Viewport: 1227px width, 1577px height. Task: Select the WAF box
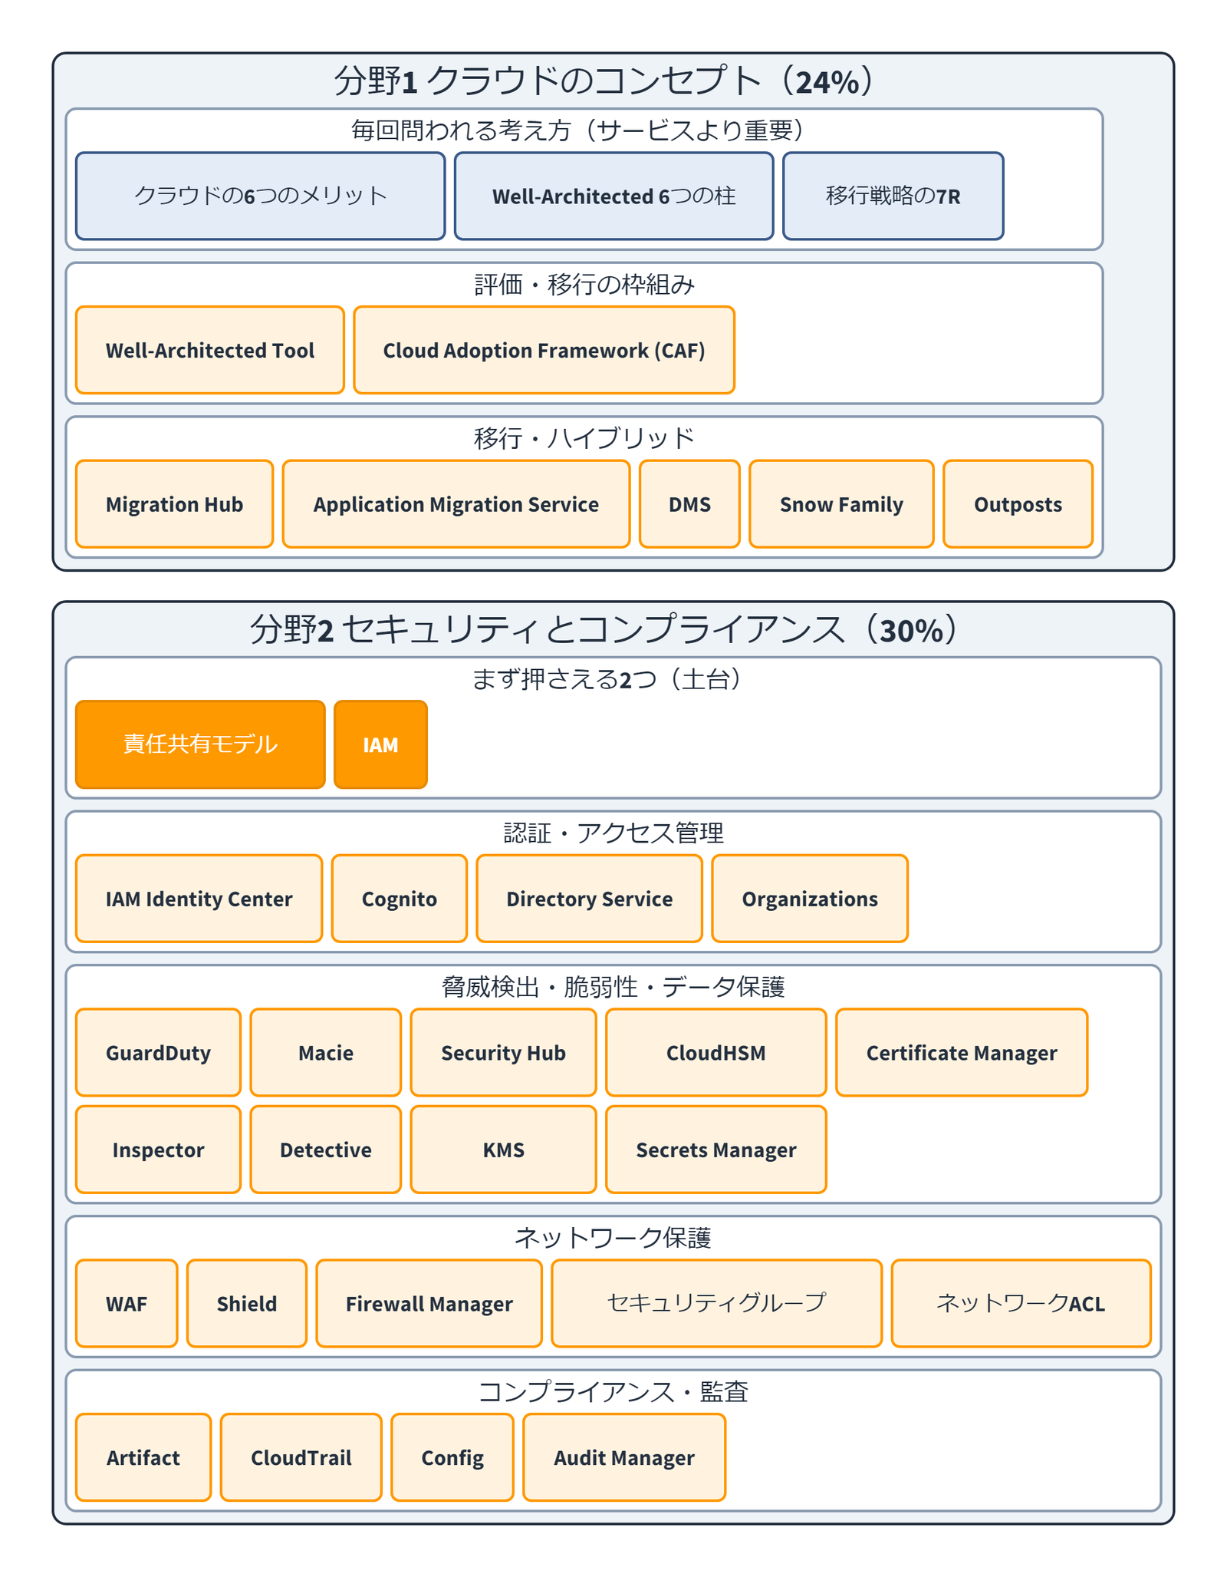127,1303
